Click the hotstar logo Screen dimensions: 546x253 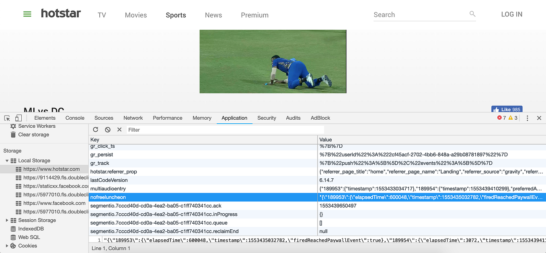point(61,13)
